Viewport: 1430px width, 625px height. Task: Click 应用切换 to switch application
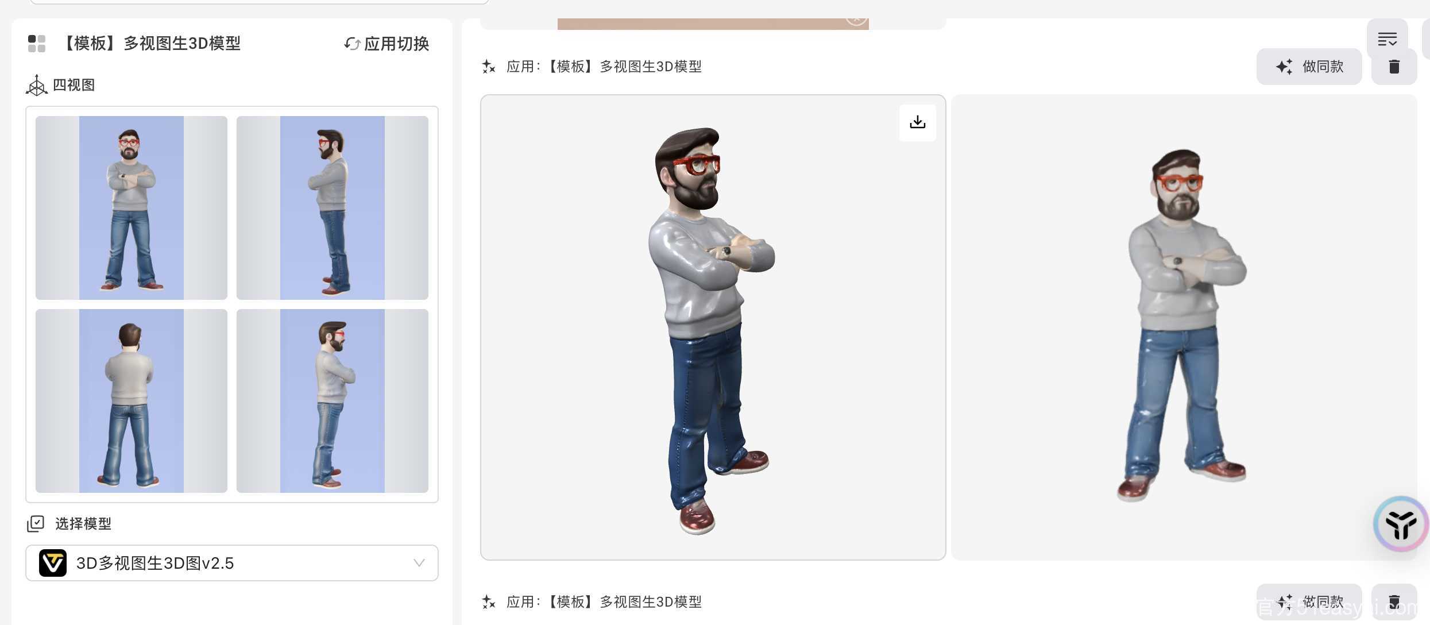(387, 44)
